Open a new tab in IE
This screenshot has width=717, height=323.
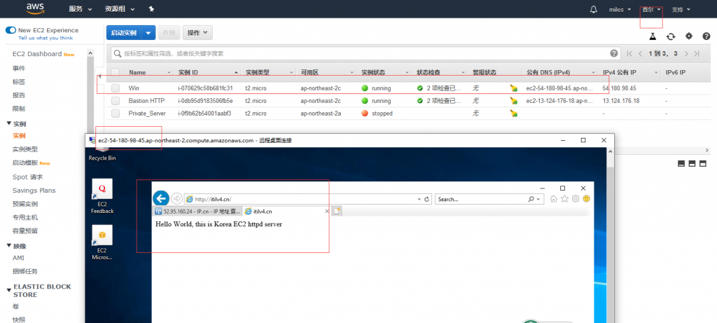337,212
